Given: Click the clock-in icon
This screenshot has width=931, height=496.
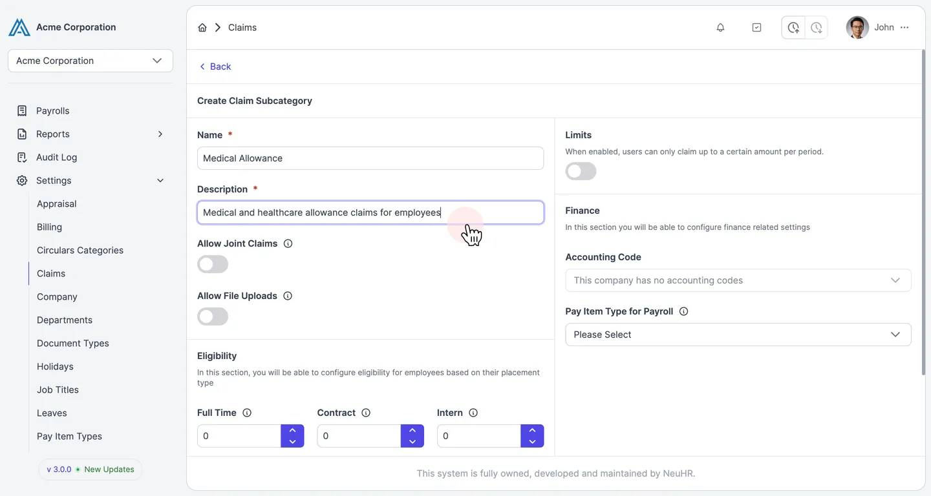Looking at the screenshot, I should [793, 27].
